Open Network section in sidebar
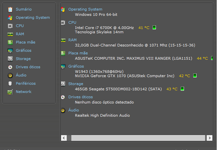217x150 pixels. pos(24,92)
